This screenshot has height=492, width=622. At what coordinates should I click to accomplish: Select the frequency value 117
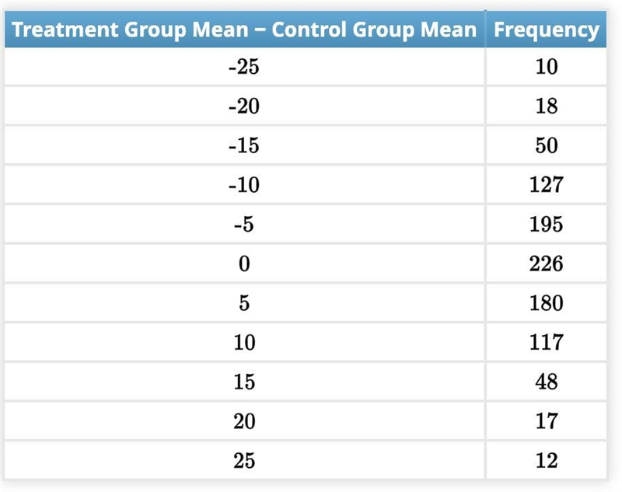pos(547,342)
